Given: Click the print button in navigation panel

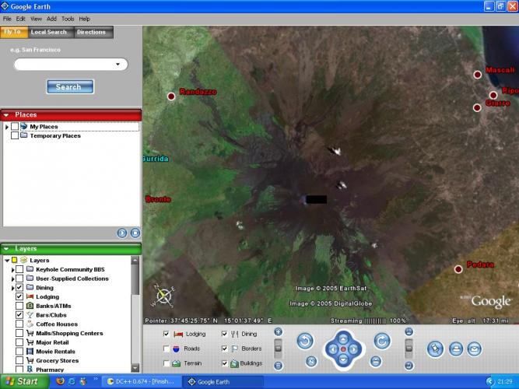Looking at the screenshot, I should (x=456, y=349).
